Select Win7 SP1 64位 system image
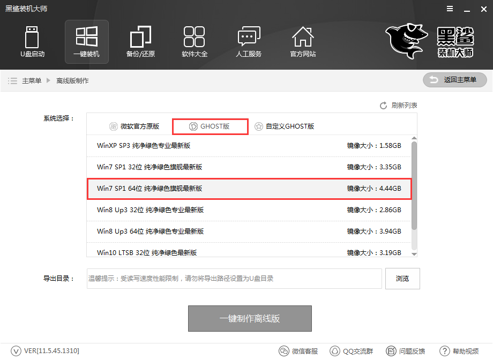The height and width of the screenshot is (359, 493). pyautogui.click(x=250, y=189)
